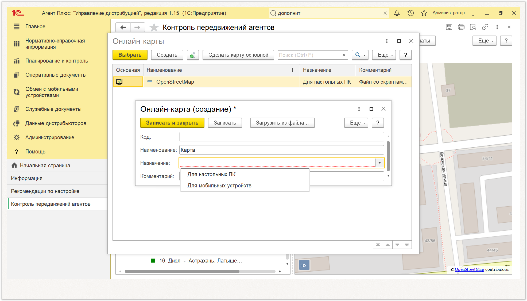The width and height of the screenshot is (527, 301).
Task: Click the copy-create icon next to Создать
Action: (193, 55)
